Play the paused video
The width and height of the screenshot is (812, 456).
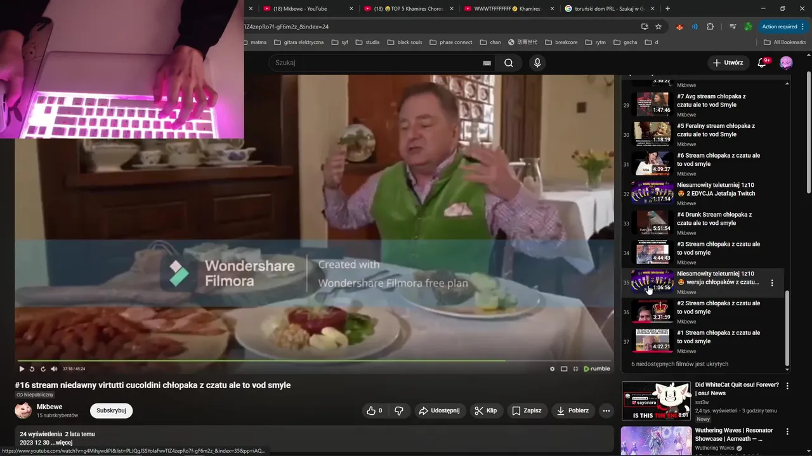point(22,369)
